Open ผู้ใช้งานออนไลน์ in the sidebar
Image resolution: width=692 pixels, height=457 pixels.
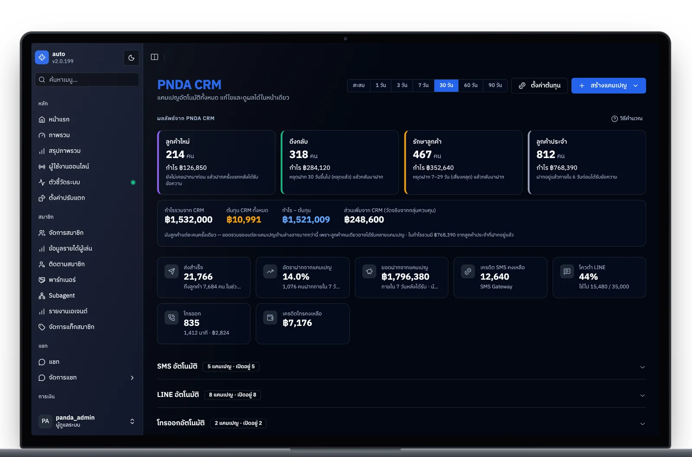click(87, 166)
